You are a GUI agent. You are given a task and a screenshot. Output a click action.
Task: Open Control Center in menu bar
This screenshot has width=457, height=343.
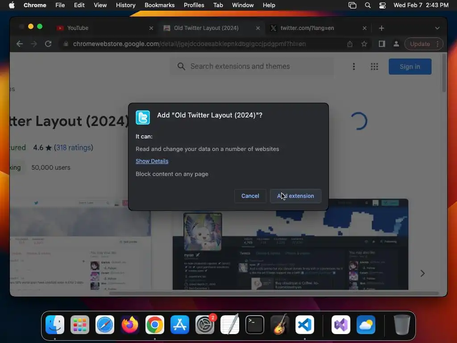click(x=382, y=5)
